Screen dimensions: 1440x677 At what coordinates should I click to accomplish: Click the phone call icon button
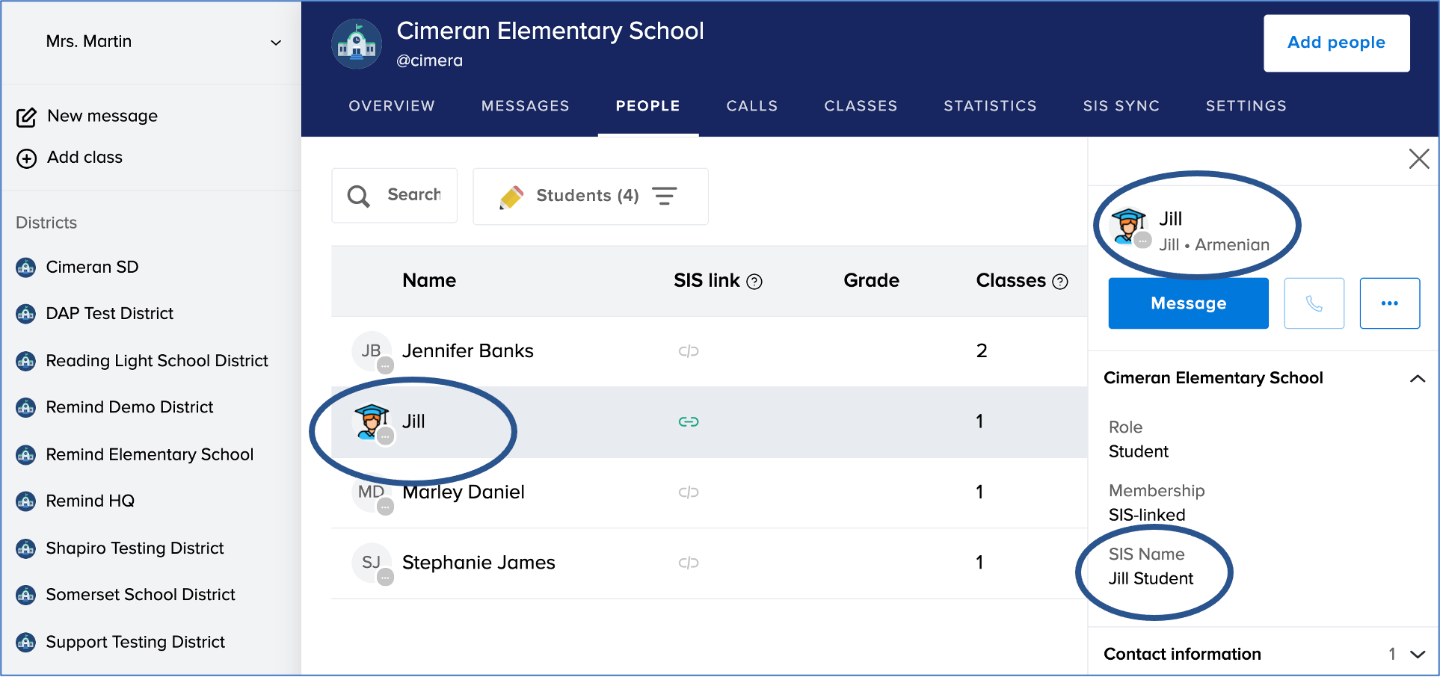pyautogui.click(x=1314, y=303)
